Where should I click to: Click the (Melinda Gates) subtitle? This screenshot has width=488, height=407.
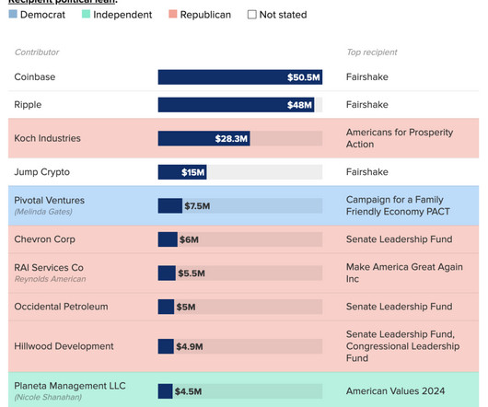[x=43, y=212]
